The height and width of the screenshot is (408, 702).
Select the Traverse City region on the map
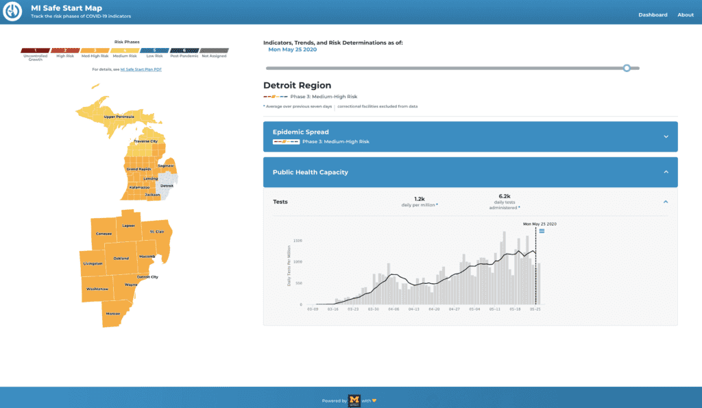click(x=145, y=141)
